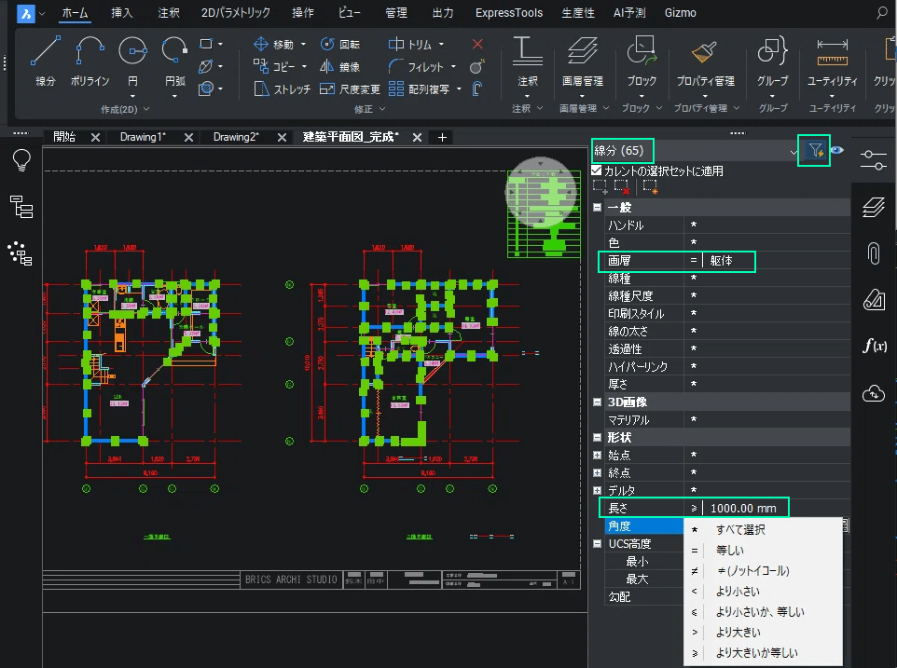Click the 尺度変更 (Scale) button
This screenshot has width=897, height=668.
click(x=349, y=89)
